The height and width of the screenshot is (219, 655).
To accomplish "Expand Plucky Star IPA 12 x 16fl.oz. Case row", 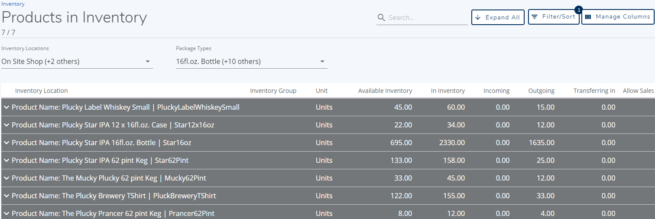I will click(x=6, y=125).
